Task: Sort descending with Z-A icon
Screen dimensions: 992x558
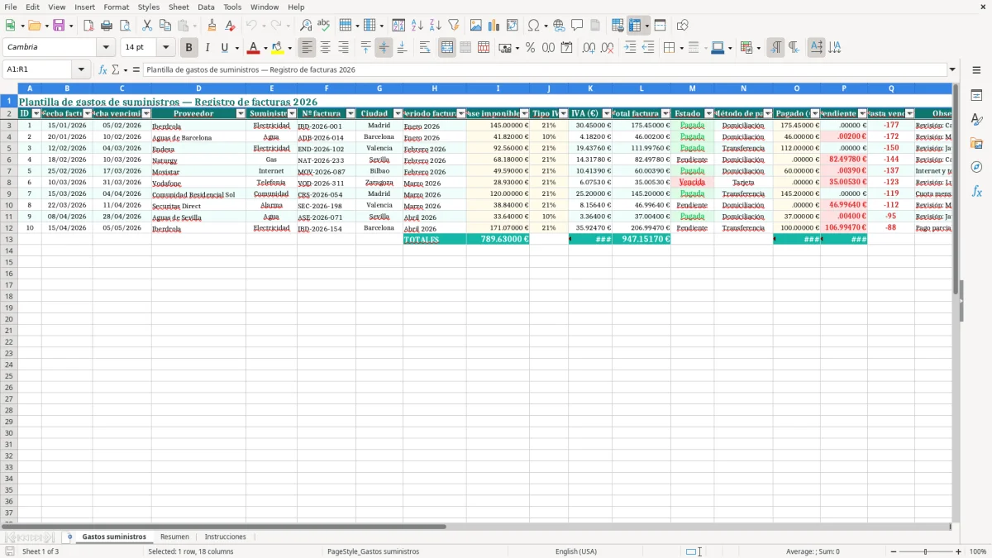Action: 435,26
